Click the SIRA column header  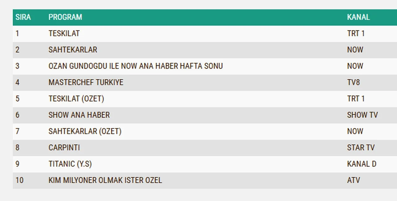tap(23, 17)
